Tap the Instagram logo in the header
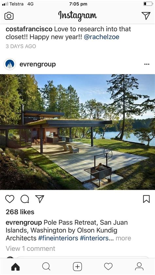Screen dimensions: 155x275 (x=77, y=16)
